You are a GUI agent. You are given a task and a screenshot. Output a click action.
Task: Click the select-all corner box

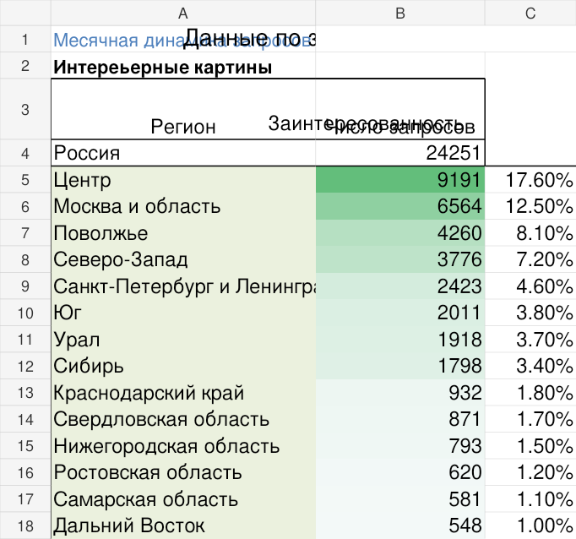pos(25,13)
